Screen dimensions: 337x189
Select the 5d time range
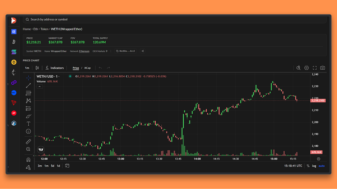coord(52,166)
